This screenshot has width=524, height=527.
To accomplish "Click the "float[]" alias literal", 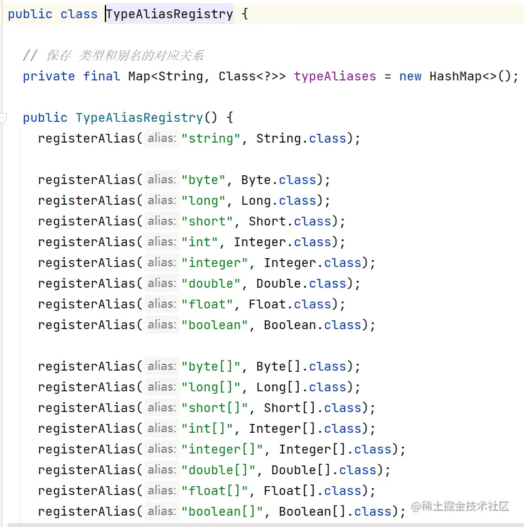I will click(215, 491).
